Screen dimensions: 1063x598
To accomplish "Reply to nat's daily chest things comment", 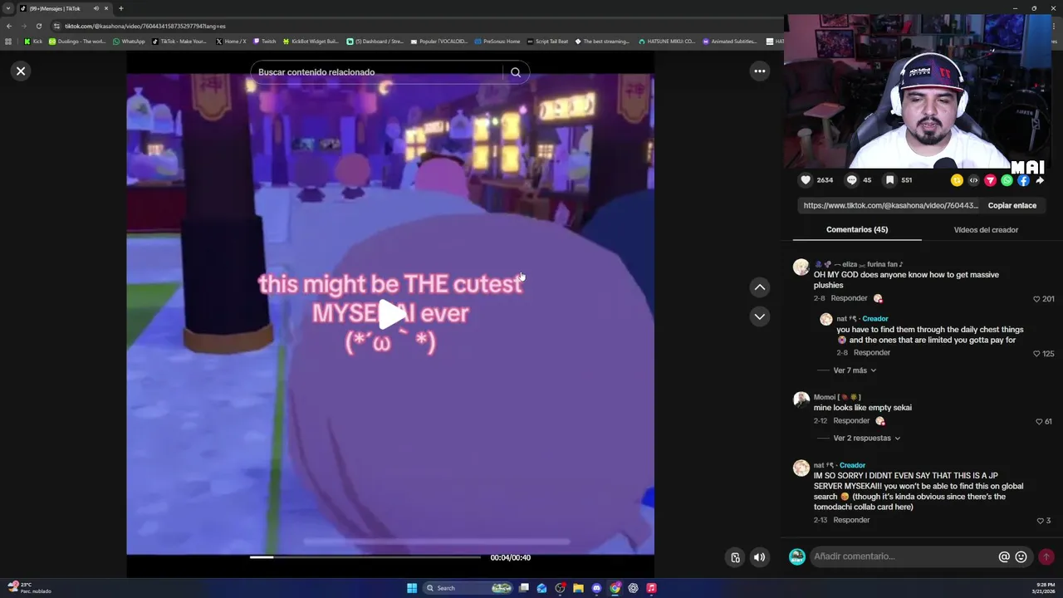I will pos(871,353).
